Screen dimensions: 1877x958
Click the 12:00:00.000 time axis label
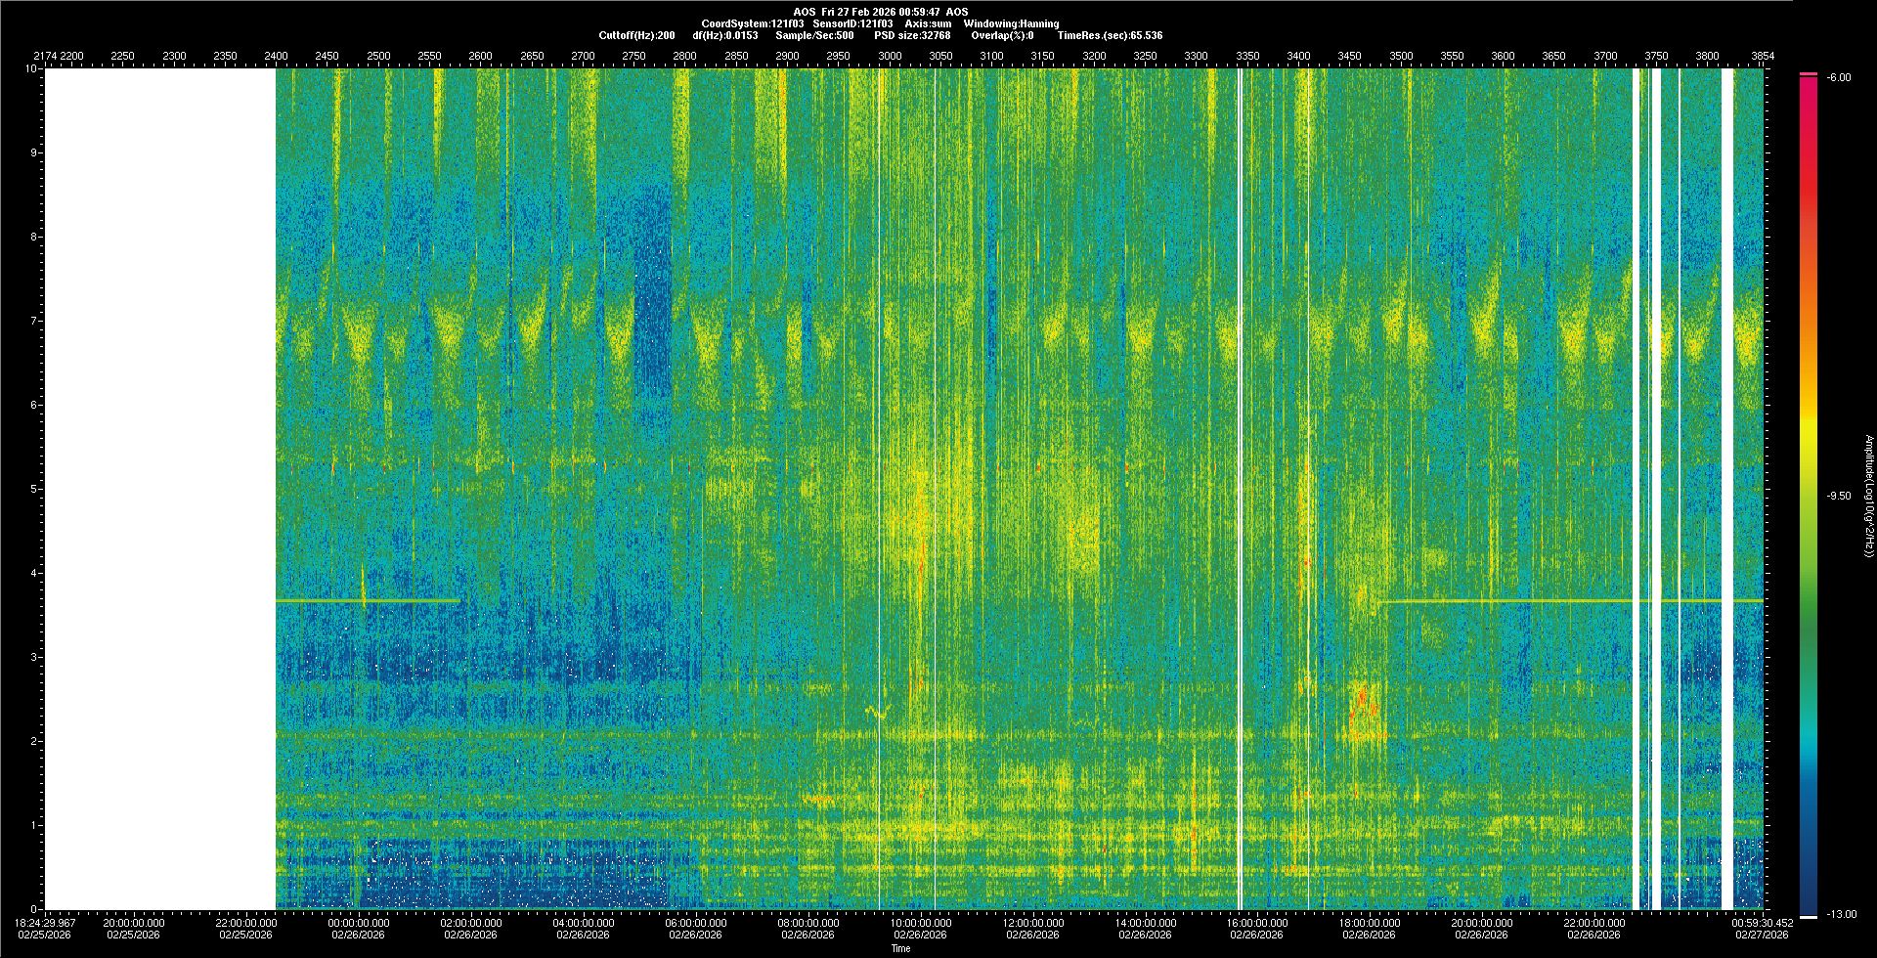coord(1033,922)
